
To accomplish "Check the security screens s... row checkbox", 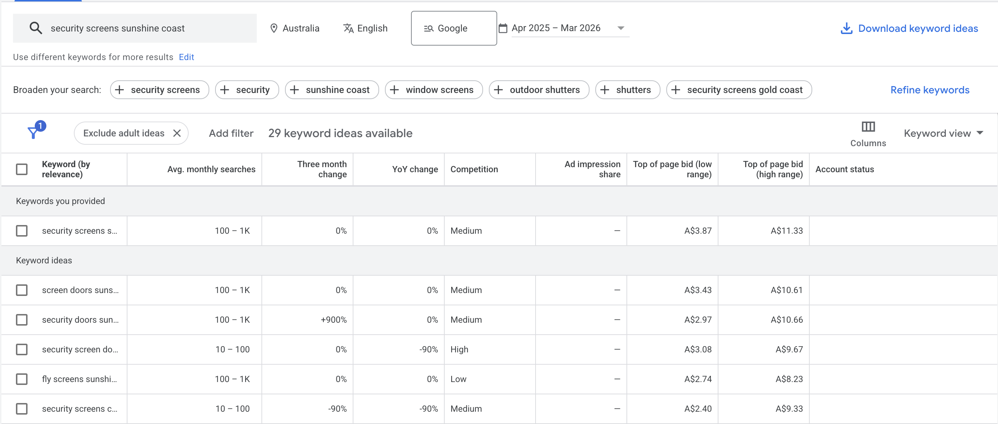I will (21, 230).
